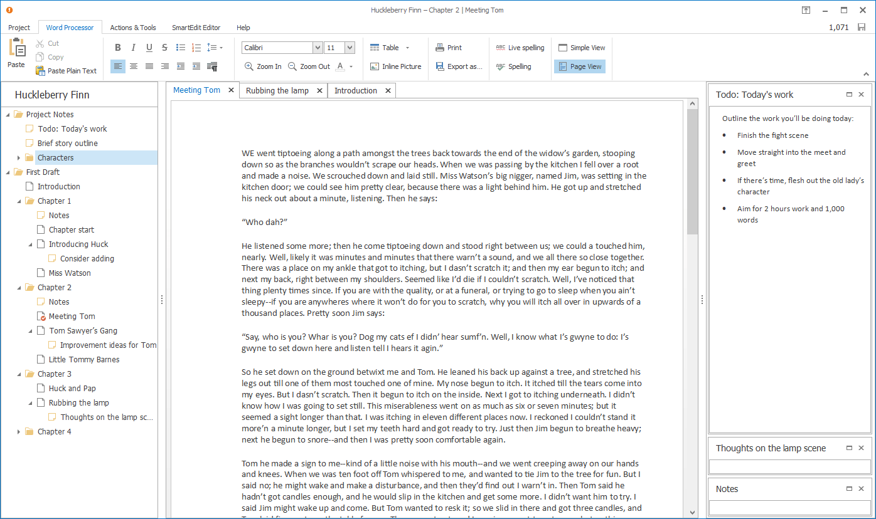
Task: Insert an Inline Picture
Action: click(x=395, y=66)
